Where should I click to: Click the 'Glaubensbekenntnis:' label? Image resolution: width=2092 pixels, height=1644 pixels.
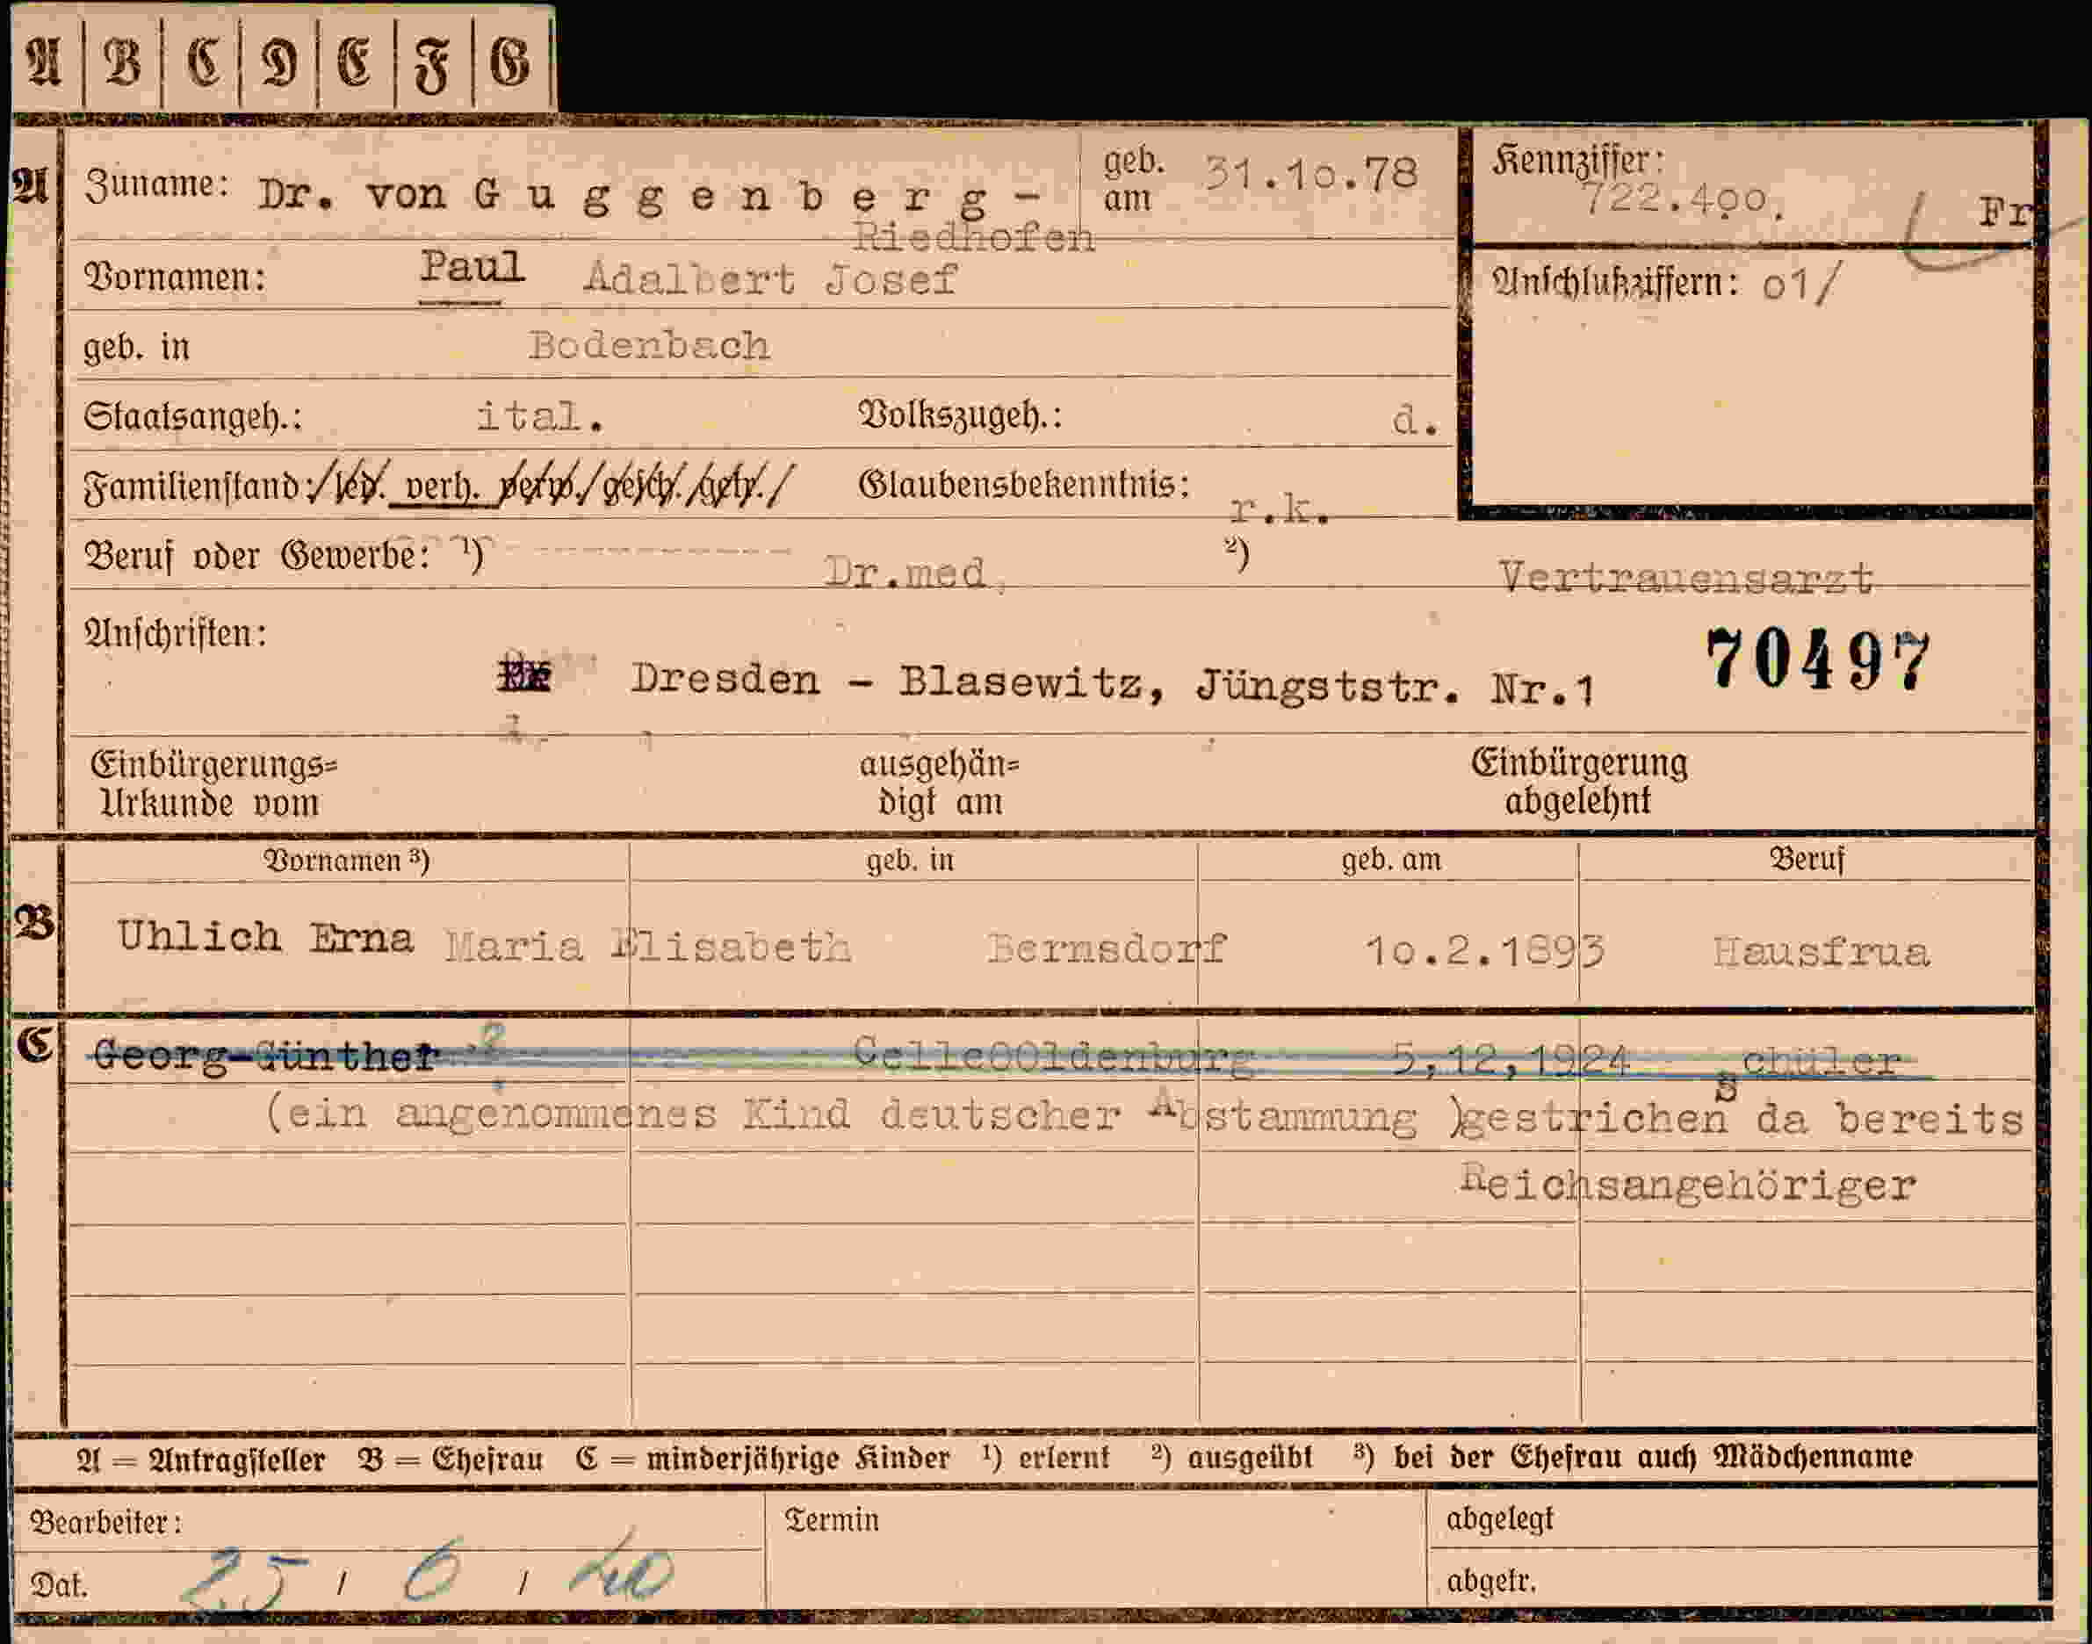coord(1023,484)
